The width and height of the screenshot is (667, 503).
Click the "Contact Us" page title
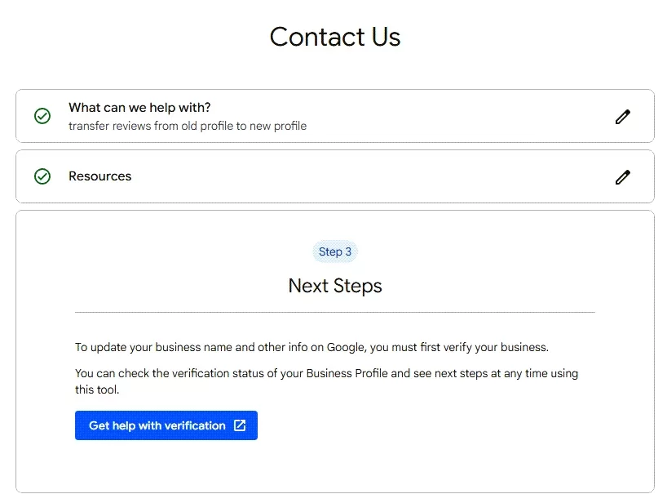tap(335, 37)
